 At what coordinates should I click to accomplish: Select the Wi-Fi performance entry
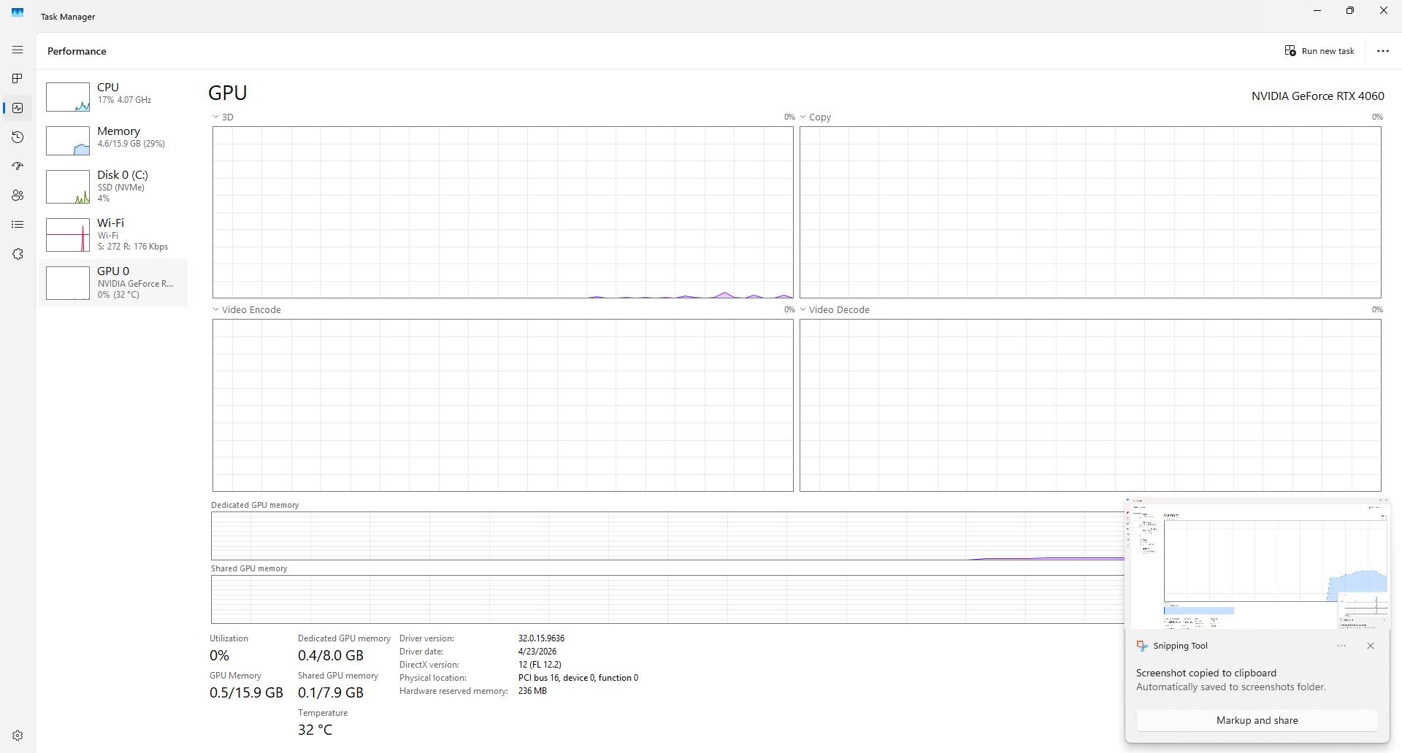[113, 234]
